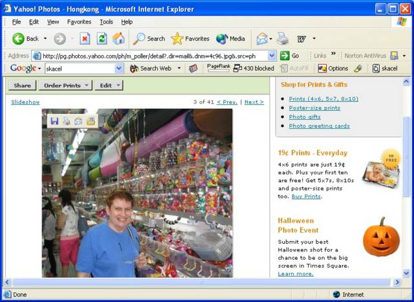Open the Edit with Word dropdown arrow
Viewport: 414px width, 302px height.
314,39
